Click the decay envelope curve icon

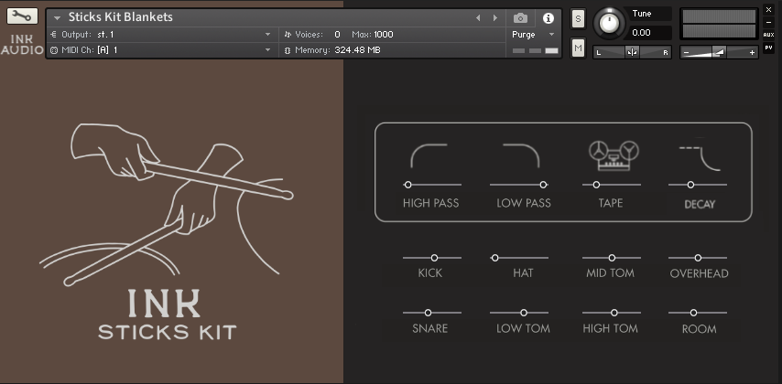[701, 158]
